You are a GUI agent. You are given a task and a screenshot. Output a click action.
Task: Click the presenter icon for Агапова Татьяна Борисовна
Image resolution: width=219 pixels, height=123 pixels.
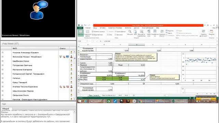coord(72,86)
